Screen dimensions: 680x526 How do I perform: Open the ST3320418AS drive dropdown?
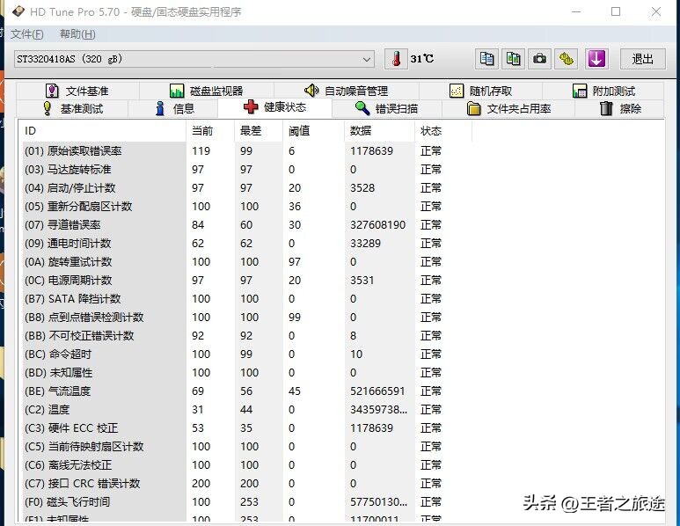pyautogui.click(x=194, y=59)
